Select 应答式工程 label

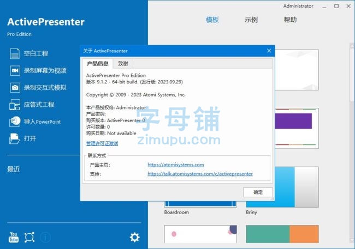39,105
